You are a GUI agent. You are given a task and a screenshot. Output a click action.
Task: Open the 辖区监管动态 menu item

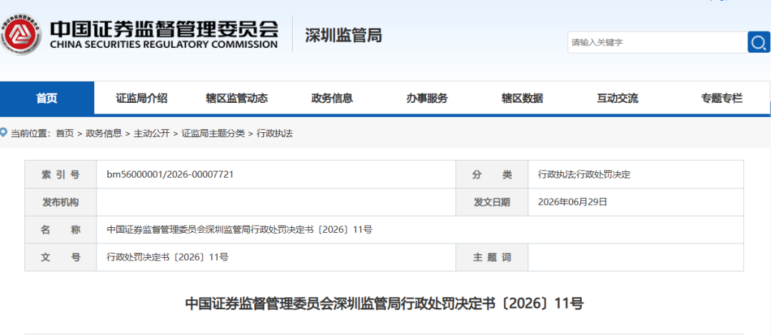(237, 99)
